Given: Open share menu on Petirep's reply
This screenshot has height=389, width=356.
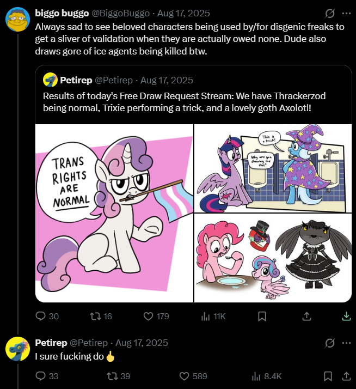Looking at the screenshot, I should pyautogui.click(x=346, y=376).
